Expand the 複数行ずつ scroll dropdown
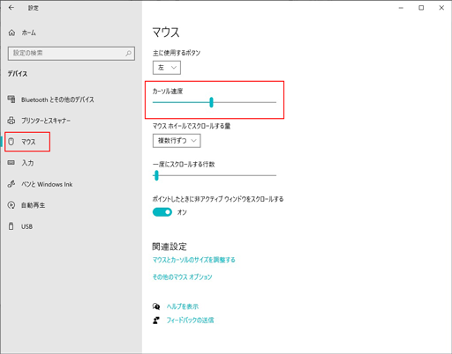Viewport: 452px width, 354px height. click(177, 141)
